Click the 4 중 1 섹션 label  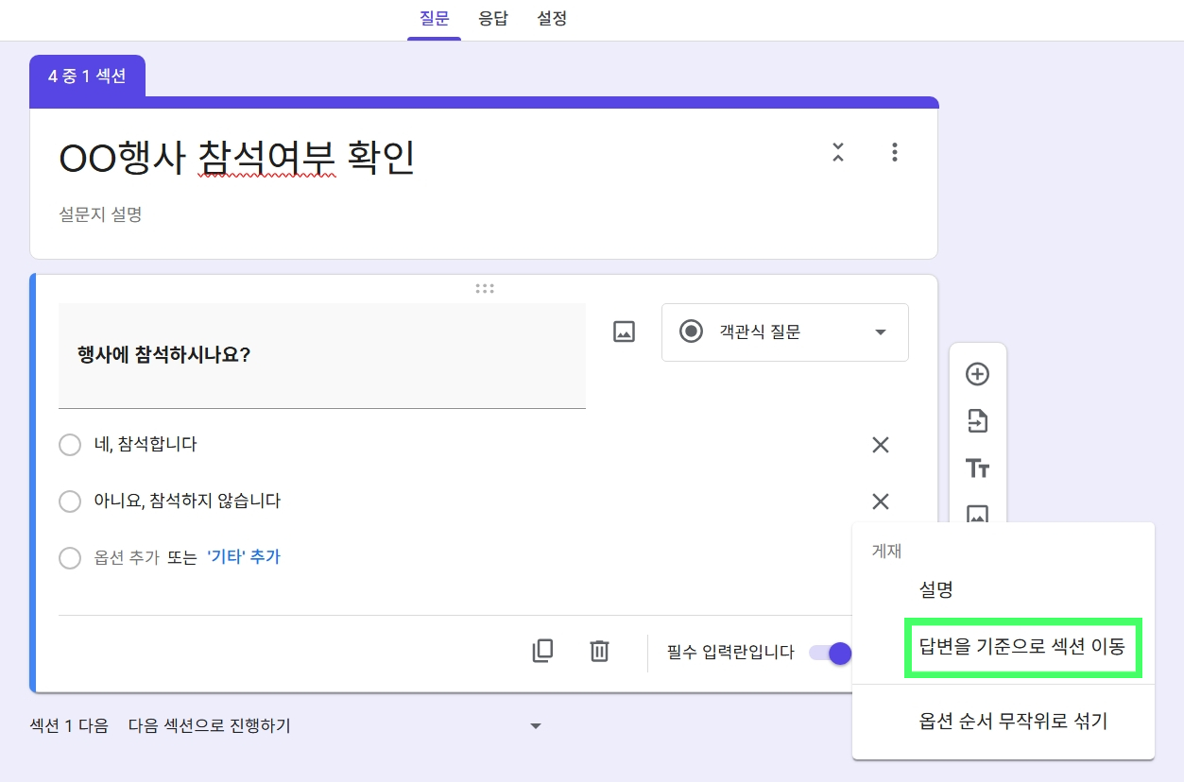pyautogui.click(x=87, y=76)
